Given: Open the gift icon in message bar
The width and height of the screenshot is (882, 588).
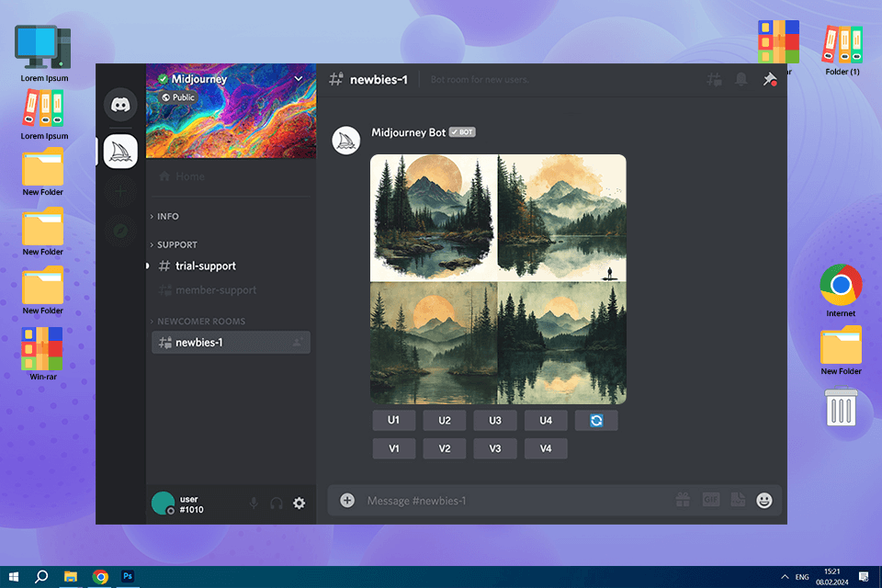Looking at the screenshot, I should (683, 500).
